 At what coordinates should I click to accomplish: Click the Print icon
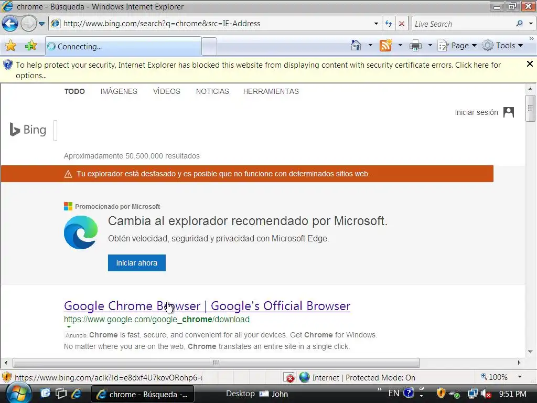point(415,45)
